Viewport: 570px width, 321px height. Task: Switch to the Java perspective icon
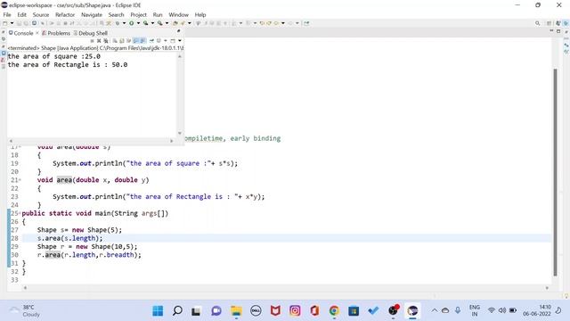[x=558, y=23]
